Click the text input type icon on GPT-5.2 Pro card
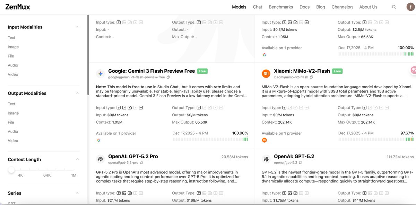The width and height of the screenshot is (416, 205). click(119, 193)
